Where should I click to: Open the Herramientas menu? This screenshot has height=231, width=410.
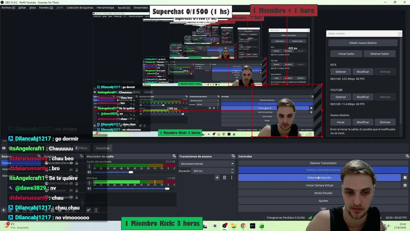coord(105,8)
